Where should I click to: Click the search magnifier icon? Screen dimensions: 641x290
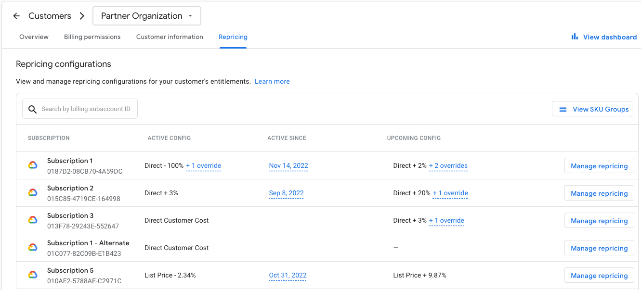tap(32, 109)
